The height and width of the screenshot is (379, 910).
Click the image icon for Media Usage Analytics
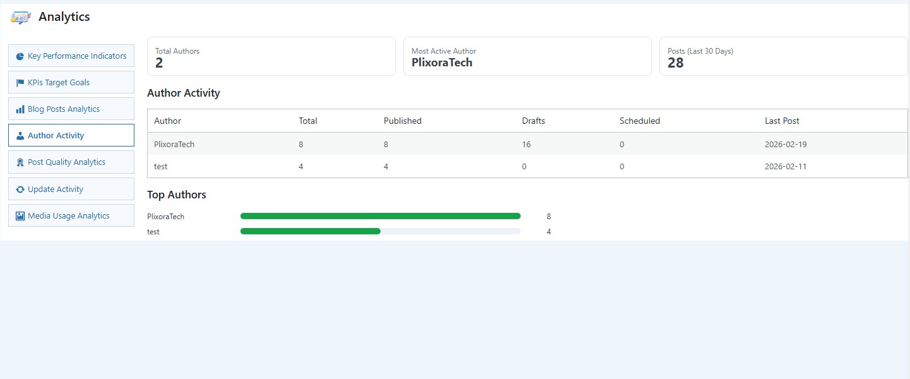click(20, 216)
